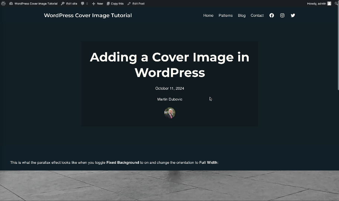The width and height of the screenshot is (339, 201).
Task: Open the Patterns nav item
Action: click(226, 16)
